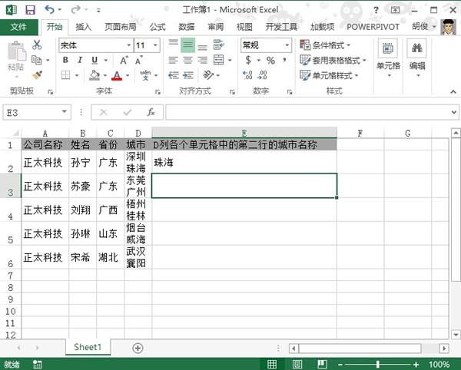This screenshot has width=461, height=370.
Task: Select the Format Painter brush
Action: 37,75
